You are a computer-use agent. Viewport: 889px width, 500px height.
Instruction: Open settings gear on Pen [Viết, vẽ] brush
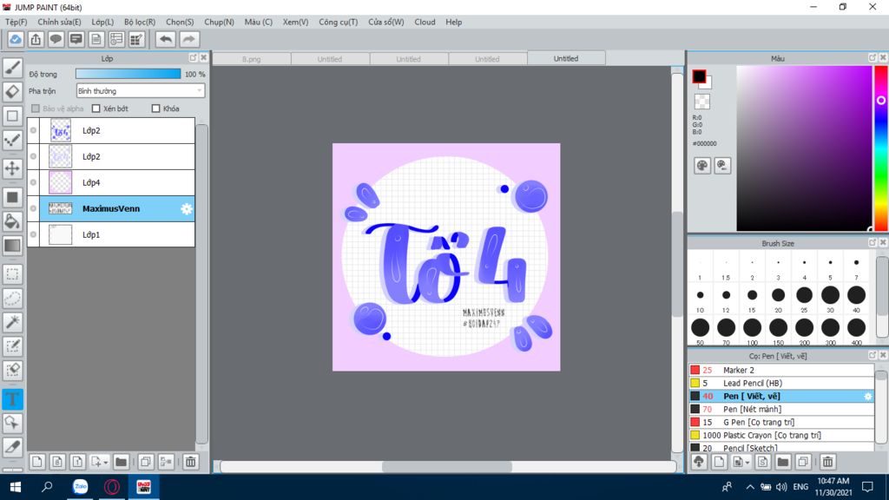click(x=868, y=396)
